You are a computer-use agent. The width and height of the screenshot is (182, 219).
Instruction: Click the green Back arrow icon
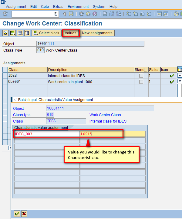click(x=82, y=14)
